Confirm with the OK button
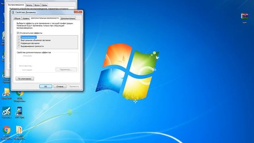 (x=46, y=87)
